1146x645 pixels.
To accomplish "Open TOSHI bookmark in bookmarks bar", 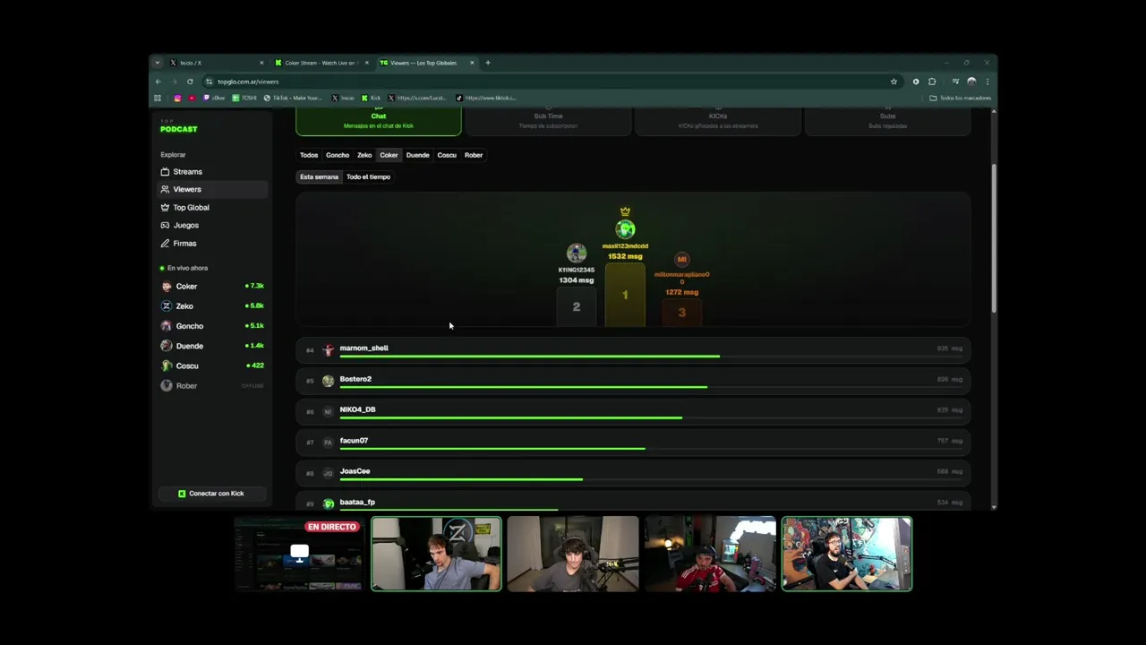I will 244,98.
